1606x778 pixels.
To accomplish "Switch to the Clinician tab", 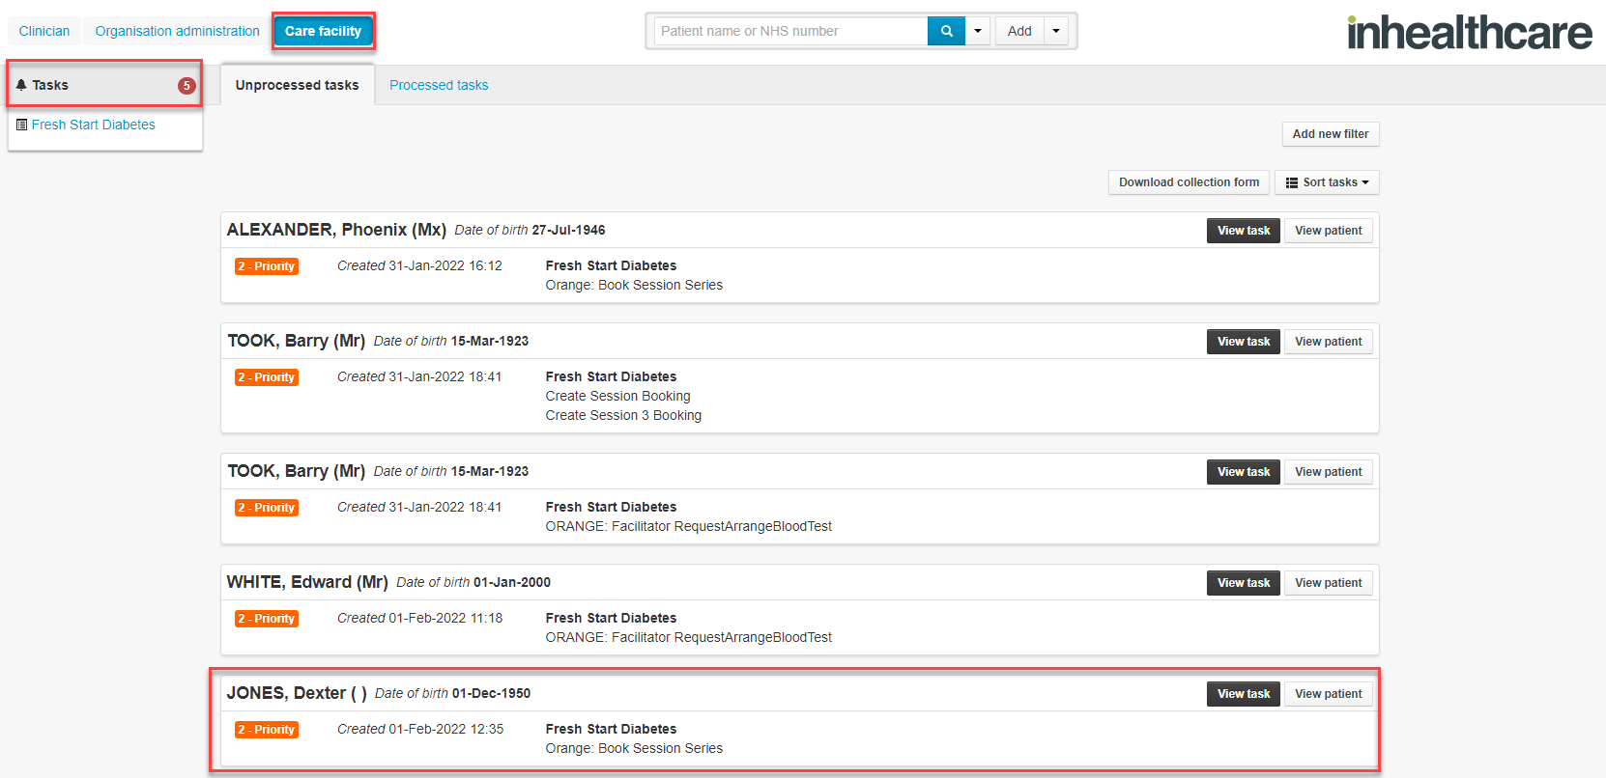I will (44, 31).
